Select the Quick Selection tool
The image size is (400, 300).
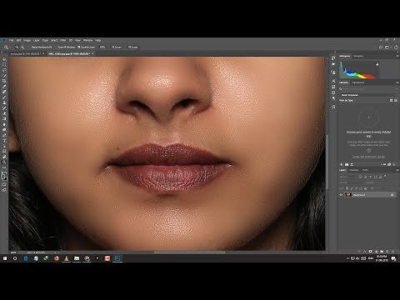(x=4, y=76)
